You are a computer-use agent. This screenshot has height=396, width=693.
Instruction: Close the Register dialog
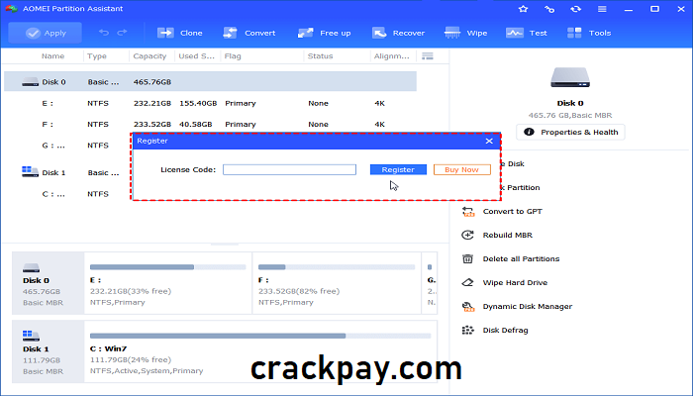coord(489,141)
